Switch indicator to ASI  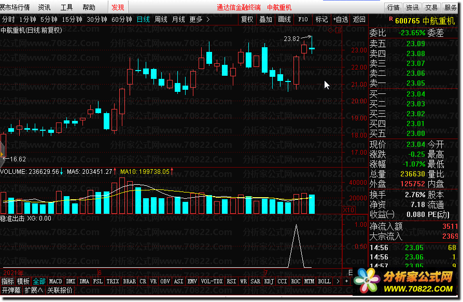(x=179, y=281)
